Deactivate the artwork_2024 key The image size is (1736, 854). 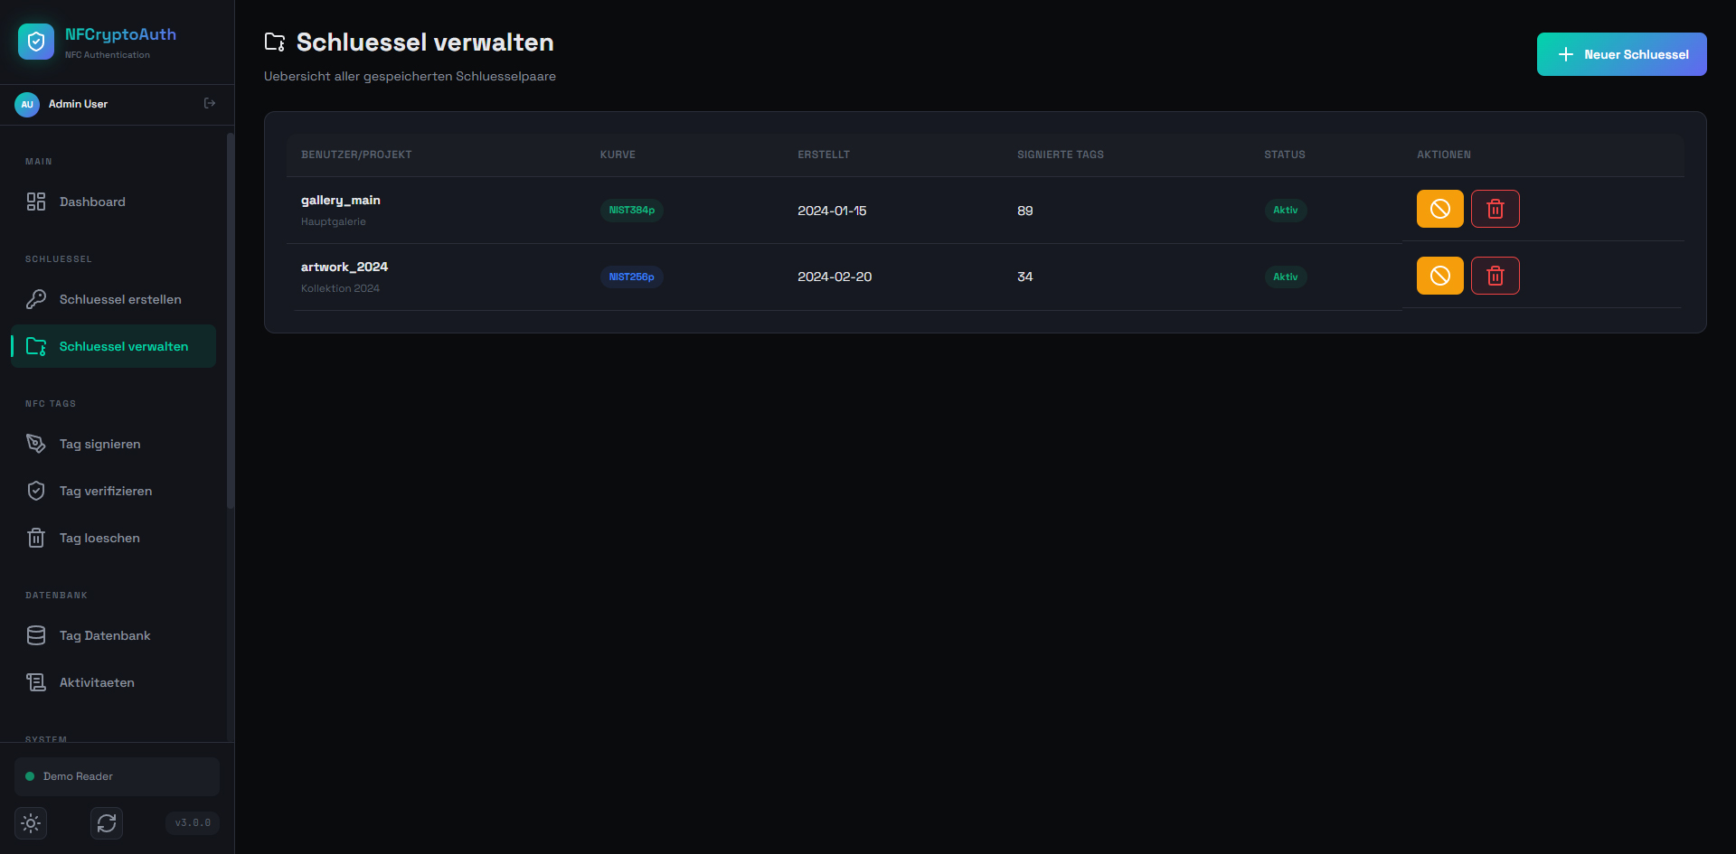(x=1439, y=276)
